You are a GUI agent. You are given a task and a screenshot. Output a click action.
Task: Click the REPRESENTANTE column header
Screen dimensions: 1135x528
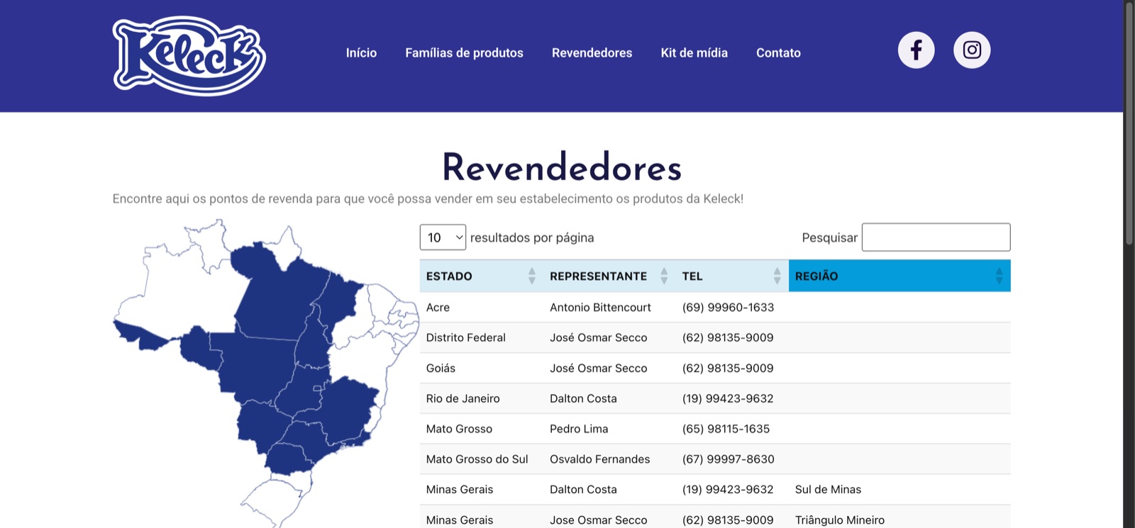point(609,276)
